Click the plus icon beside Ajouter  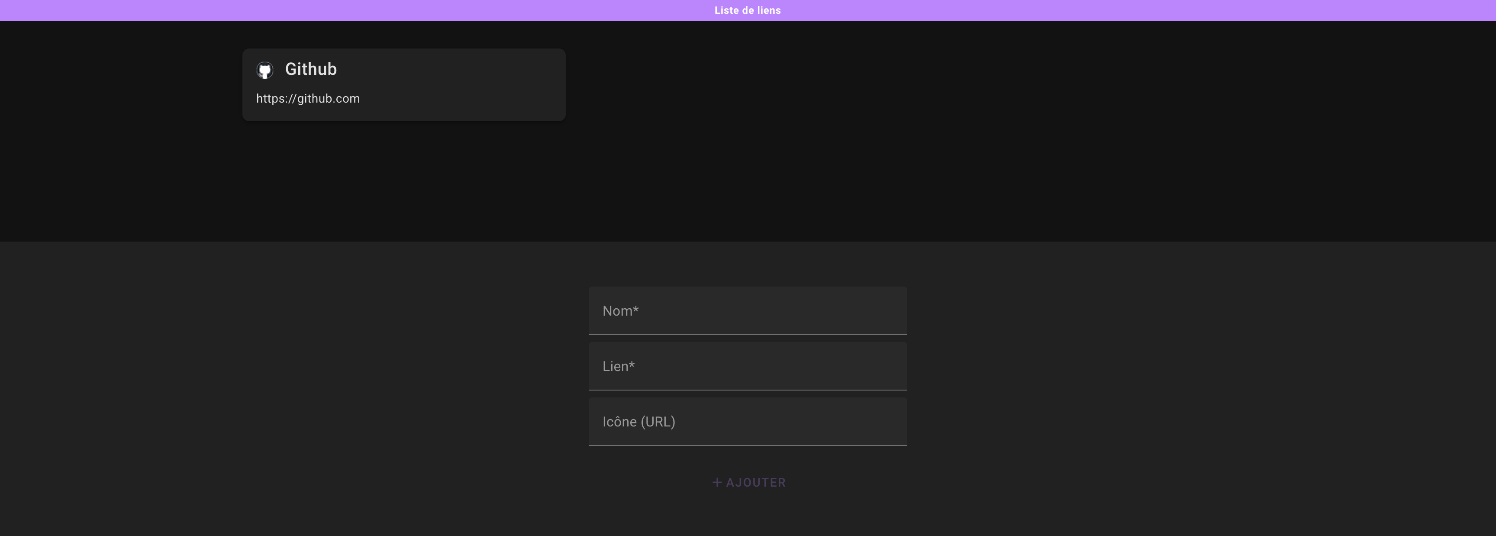pyautogui.click(x=717, y=483)
